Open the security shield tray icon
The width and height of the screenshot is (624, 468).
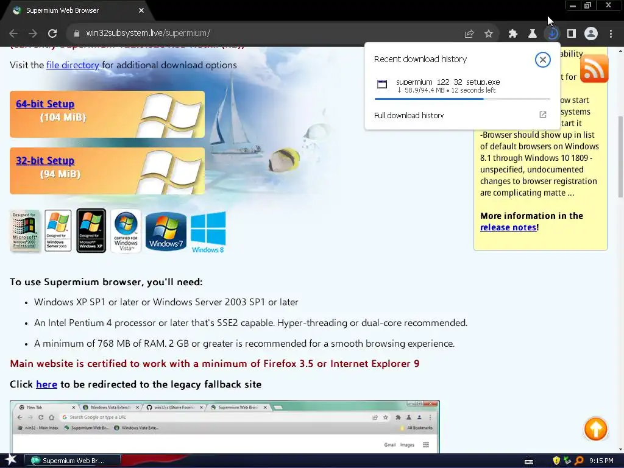pos(556,461)
